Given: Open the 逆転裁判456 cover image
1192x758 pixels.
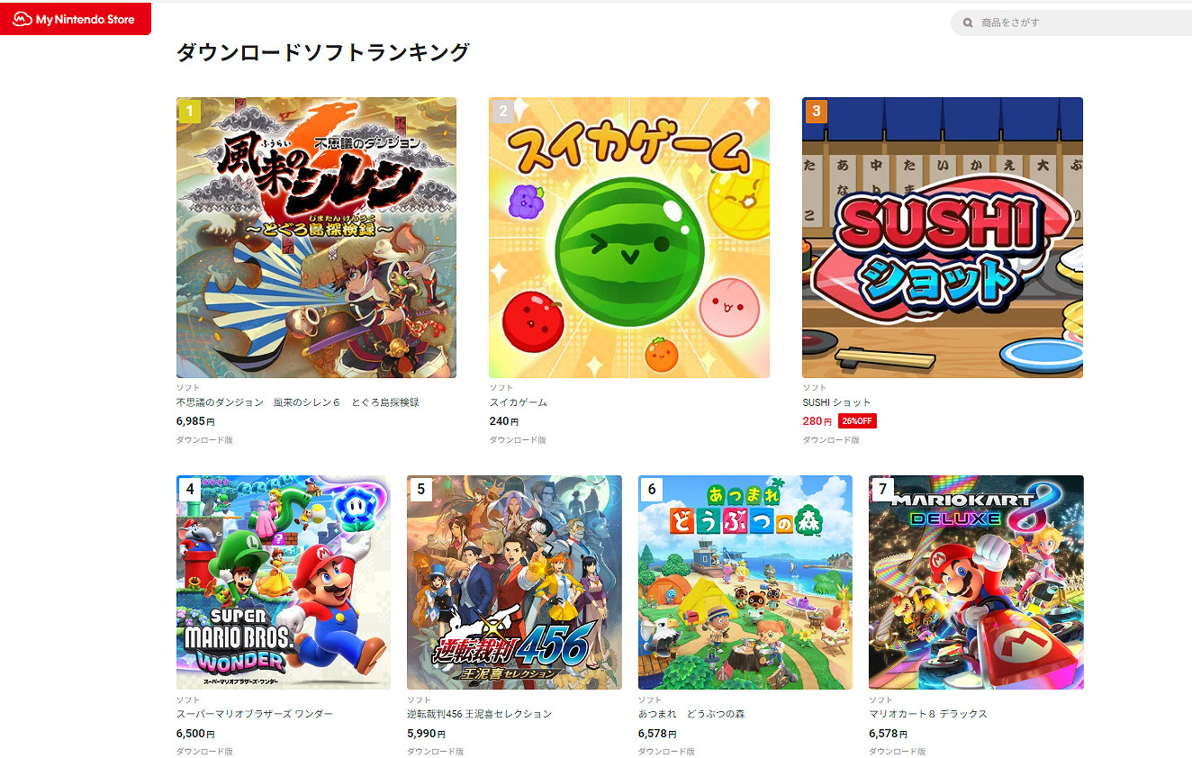Looking at the screenshot, I should [x=514, y=582].
